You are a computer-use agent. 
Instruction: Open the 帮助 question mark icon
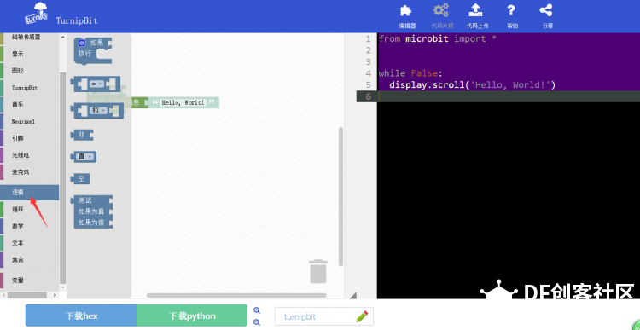[x=511, y=10]
